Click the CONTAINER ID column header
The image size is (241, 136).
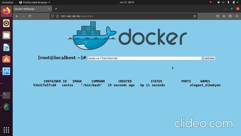tap(55, 81)
